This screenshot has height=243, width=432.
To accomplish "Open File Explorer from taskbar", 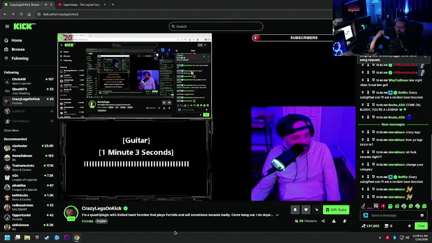I will coord(27,238).
